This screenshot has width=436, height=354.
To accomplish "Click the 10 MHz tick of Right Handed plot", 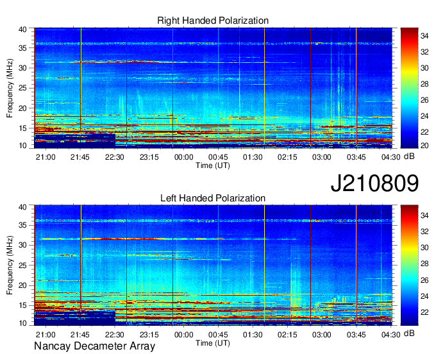I will (x=22, y=146).
